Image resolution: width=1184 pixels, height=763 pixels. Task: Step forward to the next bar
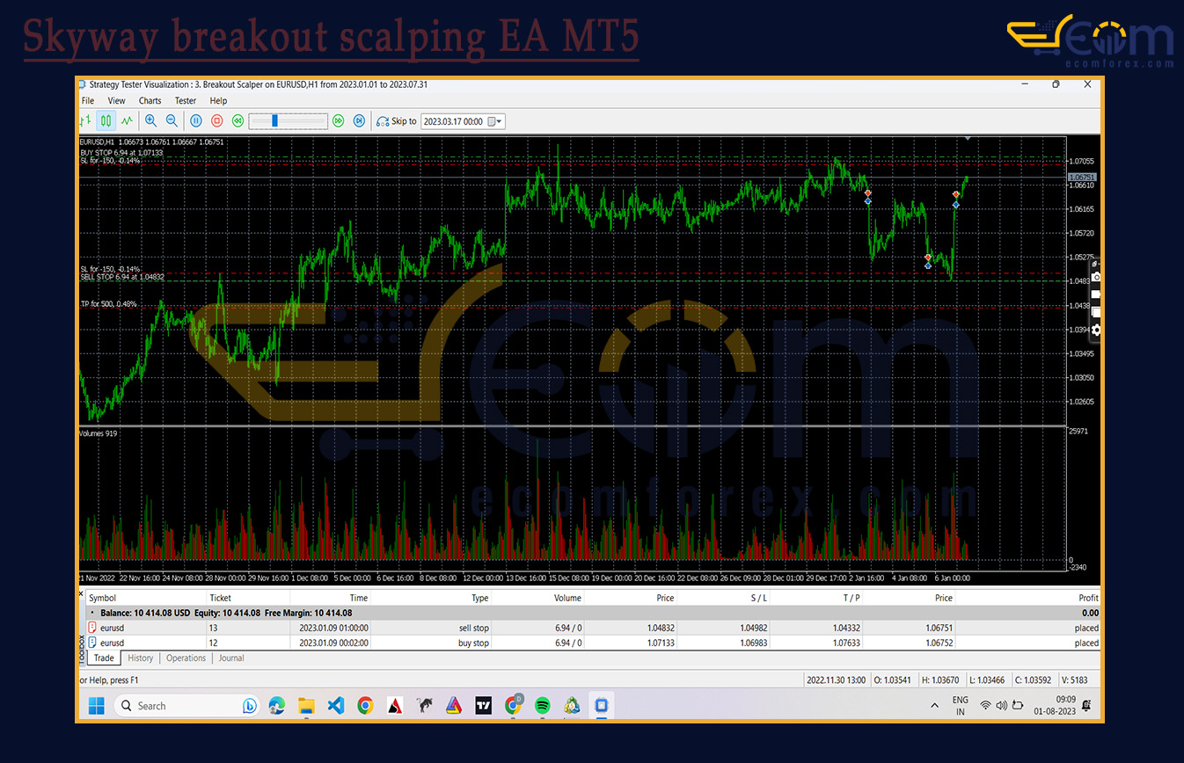359,121
